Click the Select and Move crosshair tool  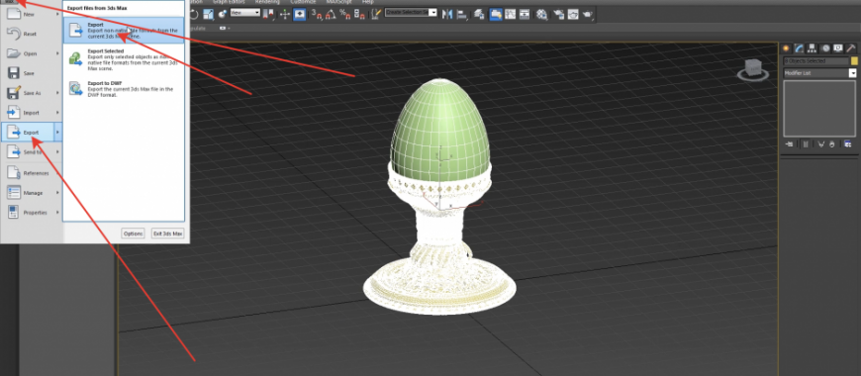285,14
